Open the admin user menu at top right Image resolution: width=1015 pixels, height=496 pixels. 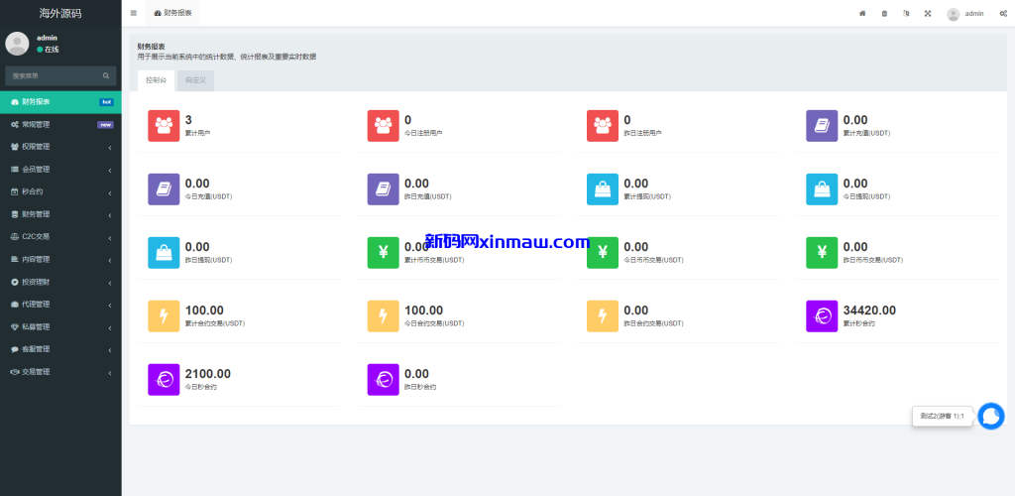click(965, 14)
